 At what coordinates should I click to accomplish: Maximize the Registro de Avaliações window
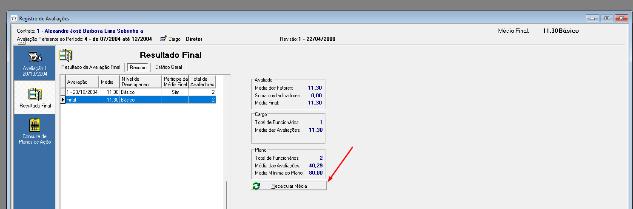pyautogui.click(x=607, y=18)
